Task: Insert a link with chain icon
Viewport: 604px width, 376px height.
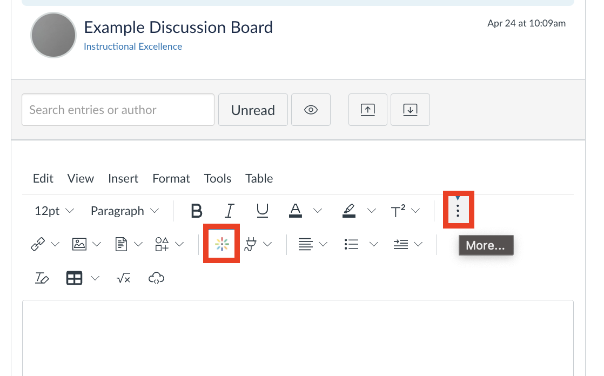Action: tap(38, 244)
